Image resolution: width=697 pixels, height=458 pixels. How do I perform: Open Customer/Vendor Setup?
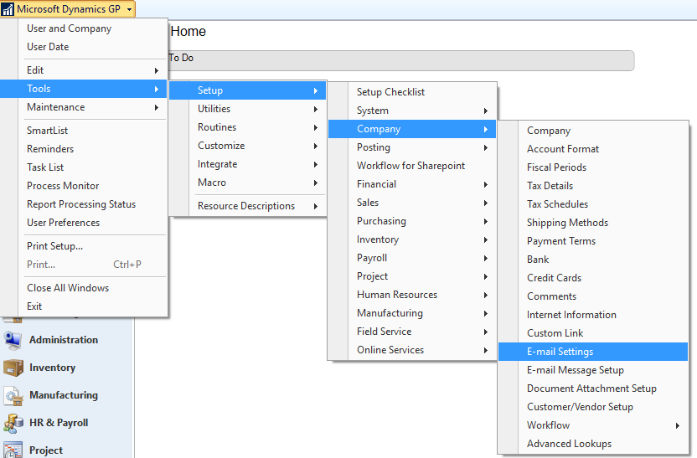click(593, 407)
